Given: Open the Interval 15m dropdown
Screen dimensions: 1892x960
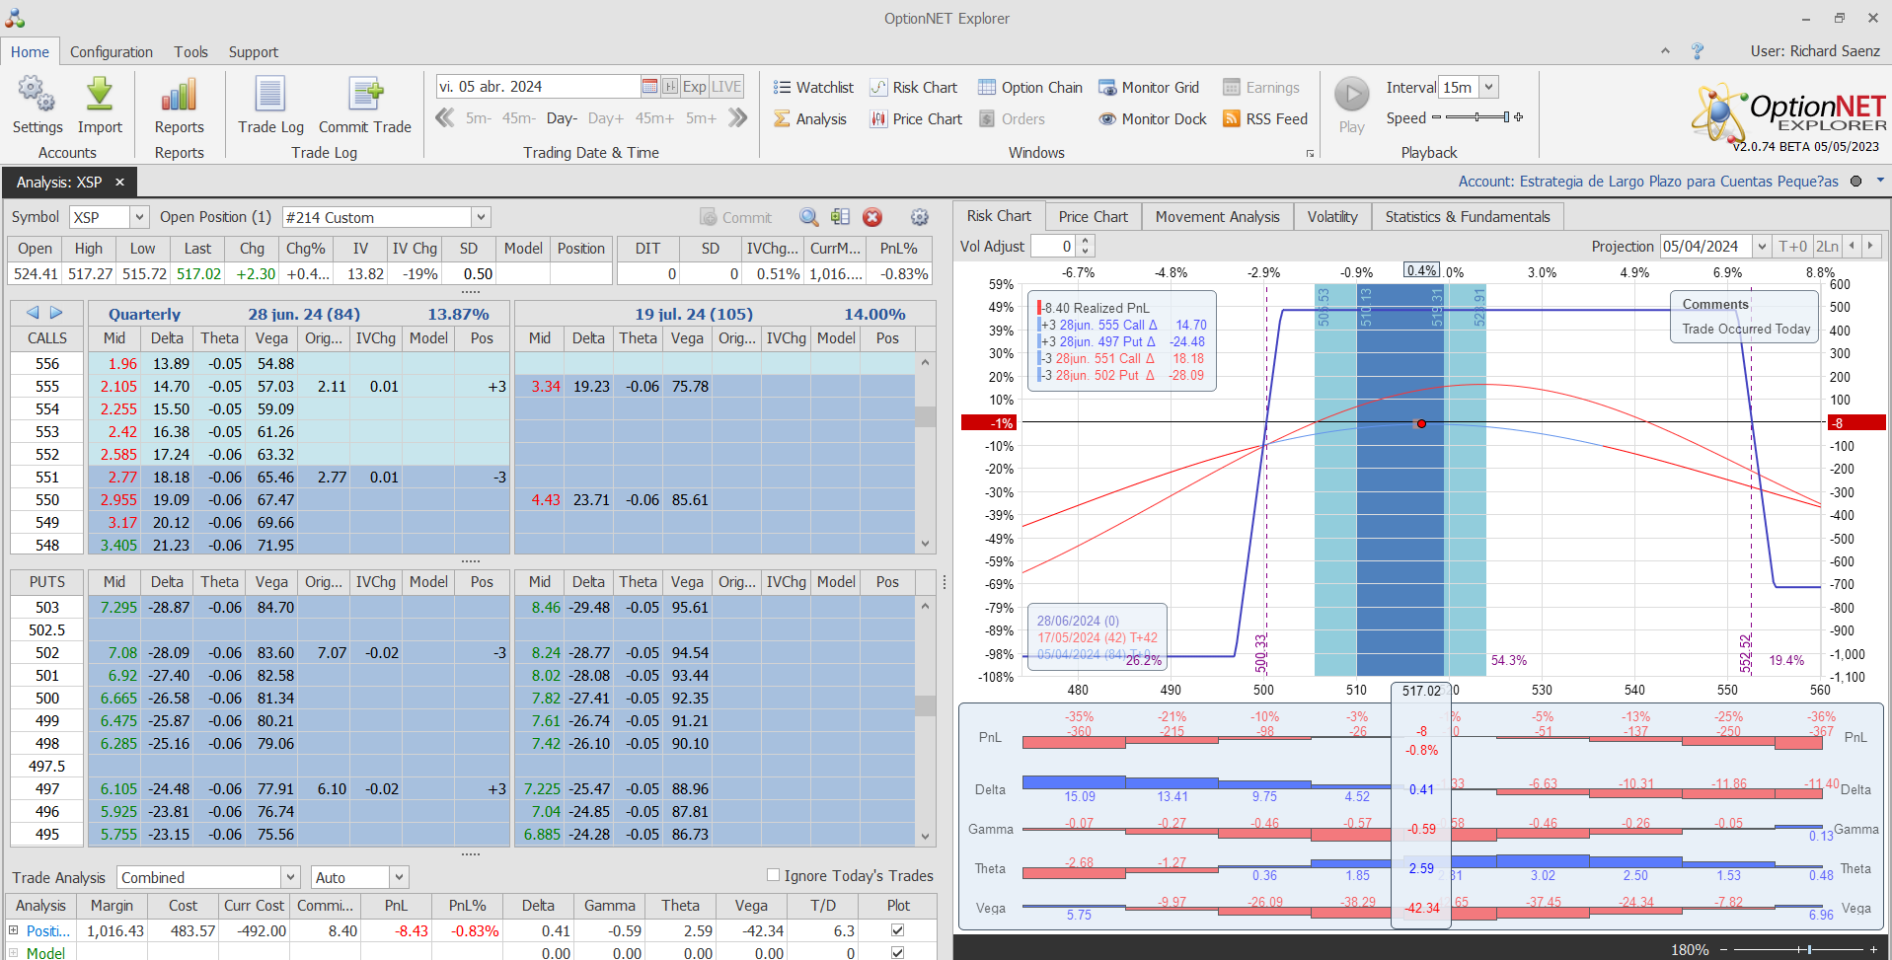Looking at the screenshot, I should pyautogui.click(x=1488, y=88).
